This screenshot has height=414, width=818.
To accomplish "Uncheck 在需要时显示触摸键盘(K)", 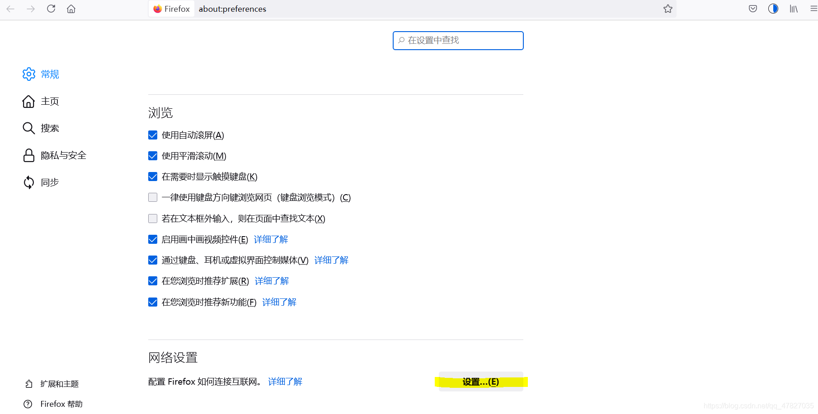I will tap(153, 177).
